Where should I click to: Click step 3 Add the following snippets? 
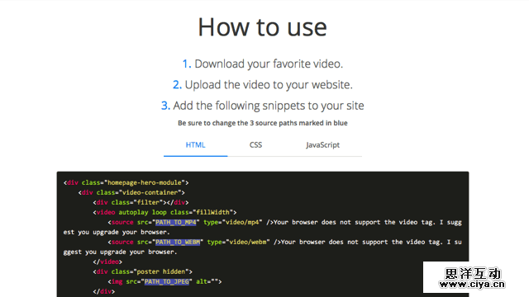pos(263,106)
